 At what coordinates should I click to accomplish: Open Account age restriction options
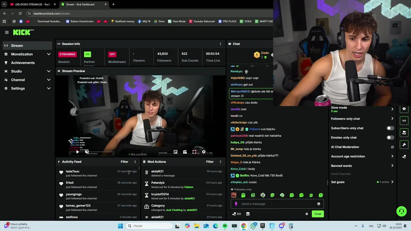[x=362, y=156]
